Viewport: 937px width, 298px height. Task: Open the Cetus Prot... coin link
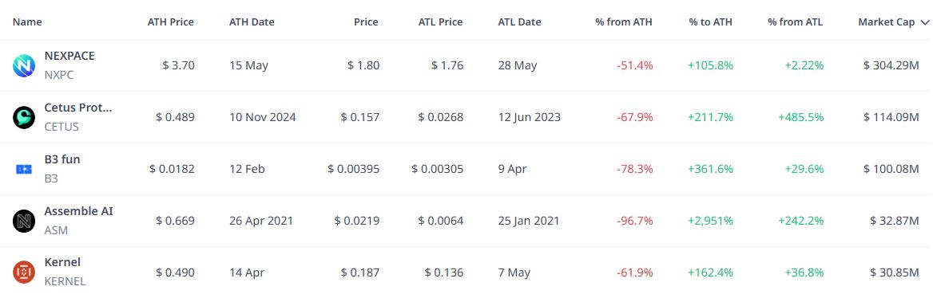pyautogui.click(x=78, y=108)
